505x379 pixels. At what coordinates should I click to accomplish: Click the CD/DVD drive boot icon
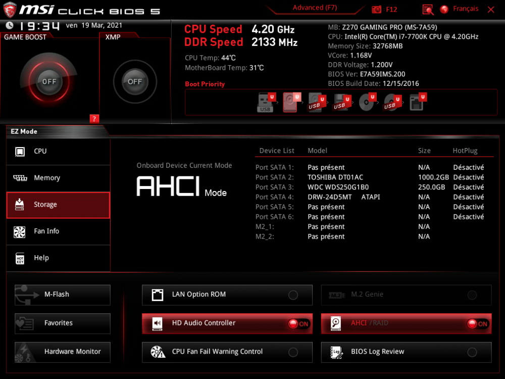click(x=367, y=103)
